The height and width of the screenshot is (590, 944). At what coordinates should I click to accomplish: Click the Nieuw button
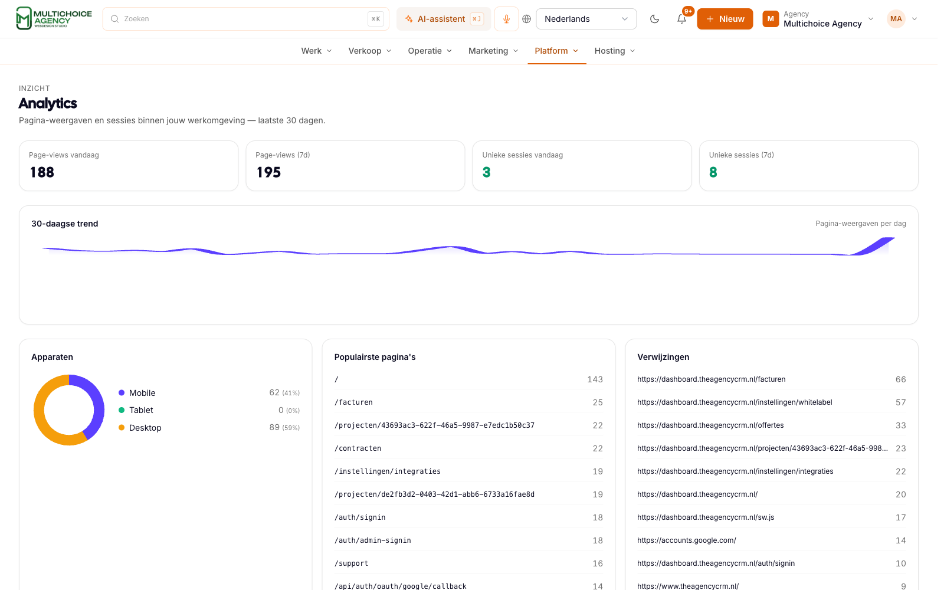725,19
